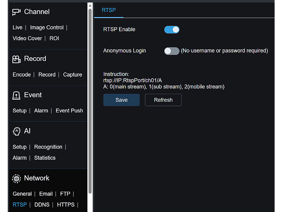Open the Email settings

(46, 194)
